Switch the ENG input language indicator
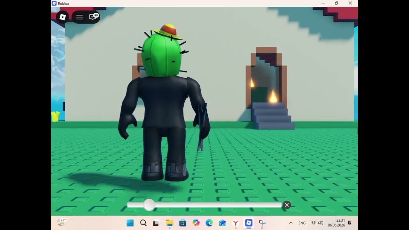This screenshot has width=409, height=230. click(302, 223)
